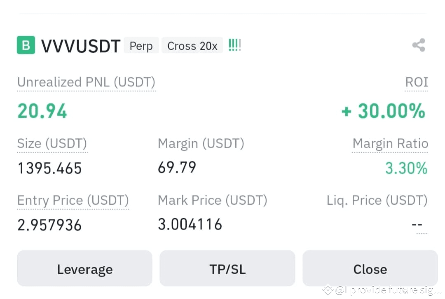The width and height of the screenshot is (445, 299).
Task: Tap the 3.30% margin ratio value
Action: coord(406,168)
